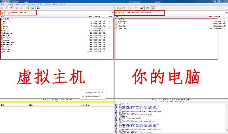Click the pause icon in the right toolbar
Viewport: 228px width, 134px height.
tap(132, 8)
